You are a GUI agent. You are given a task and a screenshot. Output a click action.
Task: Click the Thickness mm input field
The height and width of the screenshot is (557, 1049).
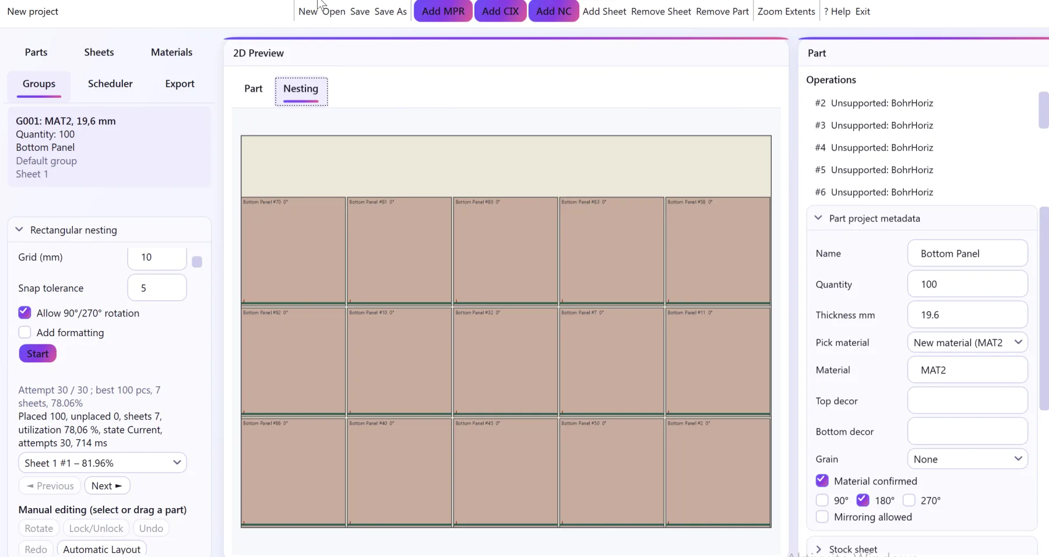(967, 315)
